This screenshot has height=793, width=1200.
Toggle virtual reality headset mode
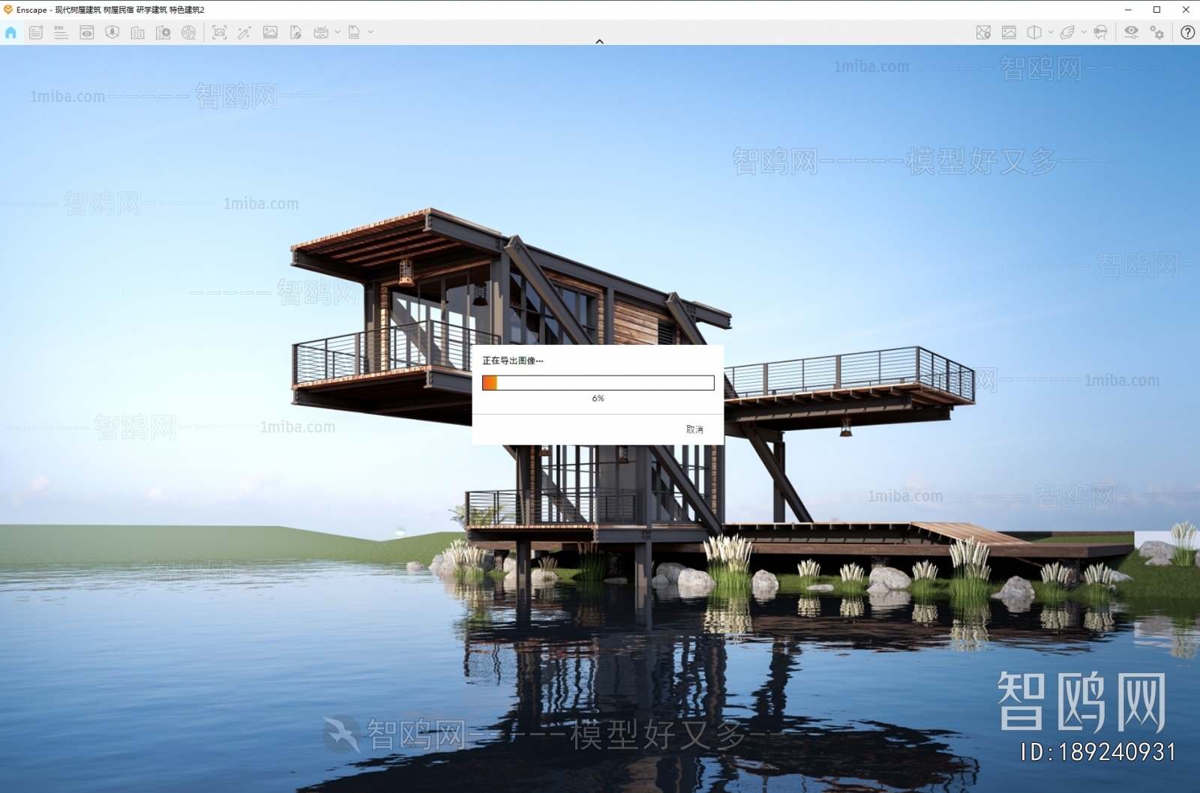pos(1100,32)
